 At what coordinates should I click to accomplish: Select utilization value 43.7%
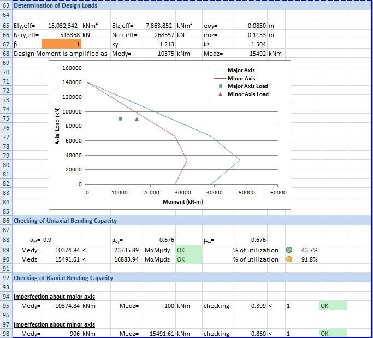click(x=309, y=250)
